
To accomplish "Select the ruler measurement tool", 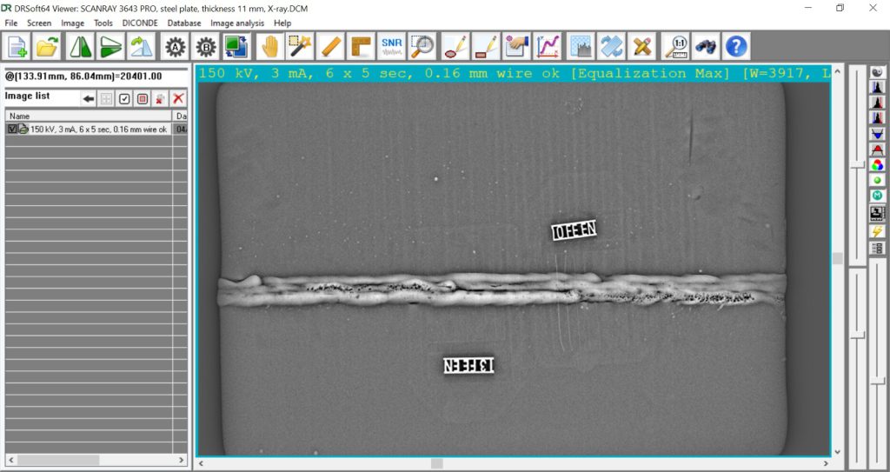I will coord(331,47).
